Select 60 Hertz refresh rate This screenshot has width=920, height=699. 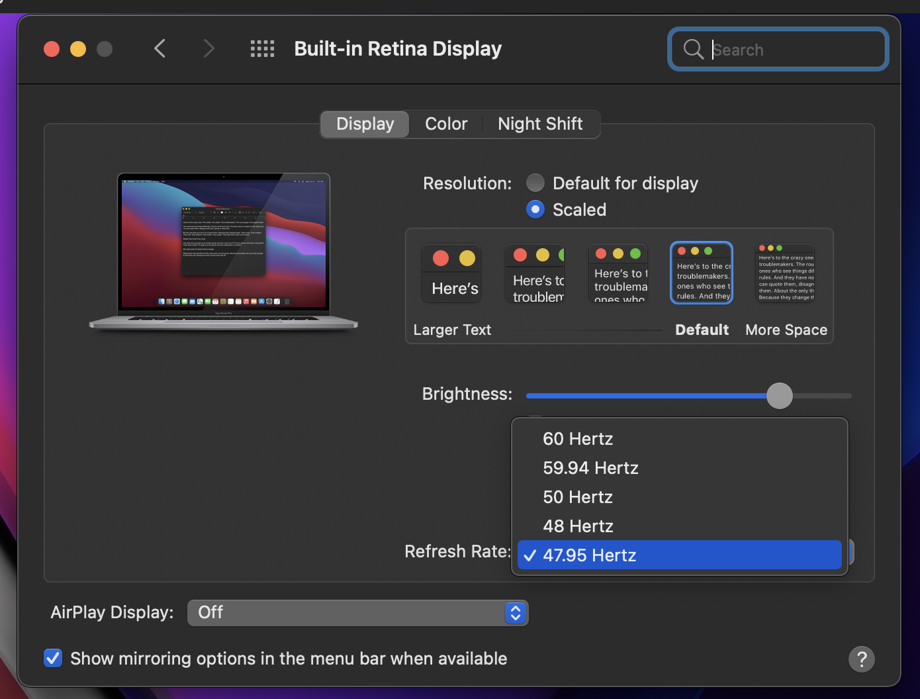[x=680, y=439]
